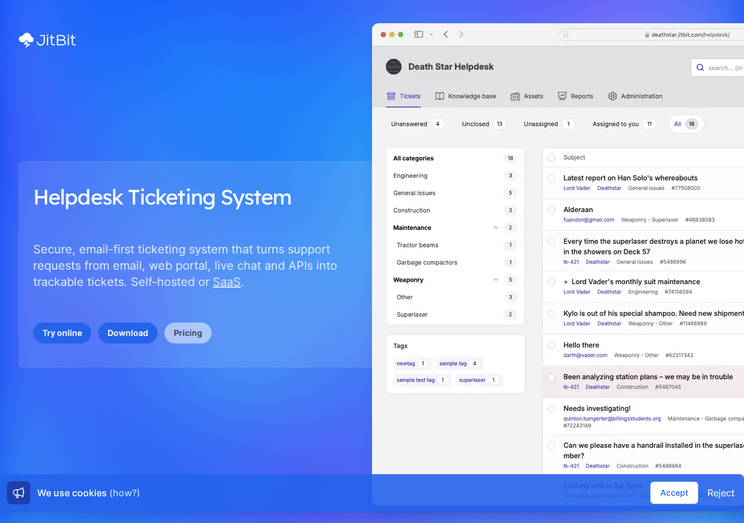Switch to the Knowledge base tab

point(466,96)
